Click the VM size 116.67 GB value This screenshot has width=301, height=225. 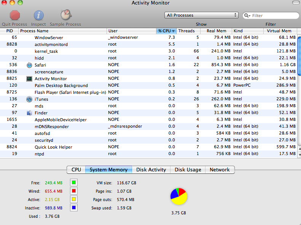126,183
